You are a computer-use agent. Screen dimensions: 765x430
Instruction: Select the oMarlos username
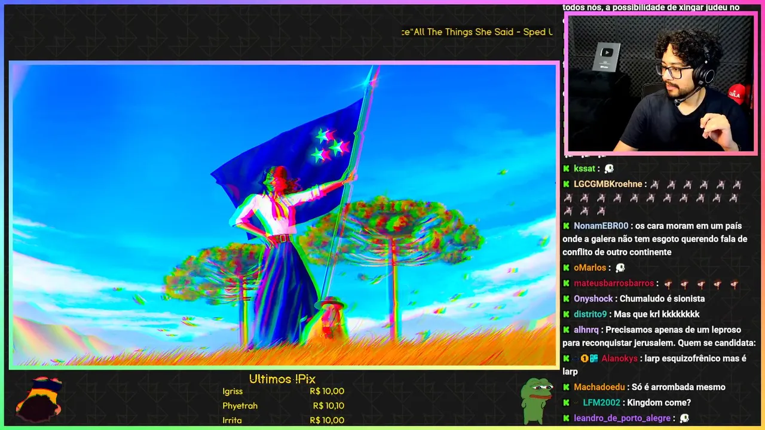point(590,268)
